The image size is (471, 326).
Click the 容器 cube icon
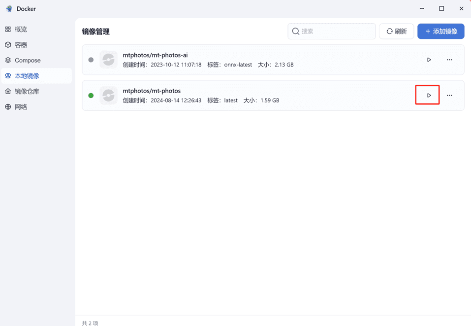pyautogui.click(x=8, y=45)
